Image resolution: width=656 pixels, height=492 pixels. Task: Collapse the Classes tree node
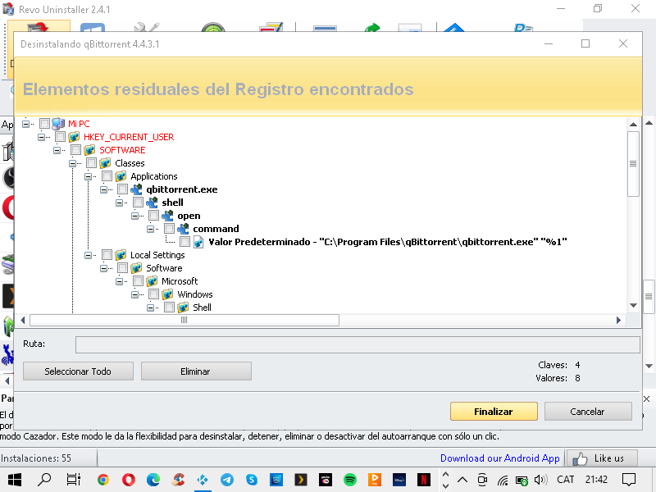[x=73, y=163]
